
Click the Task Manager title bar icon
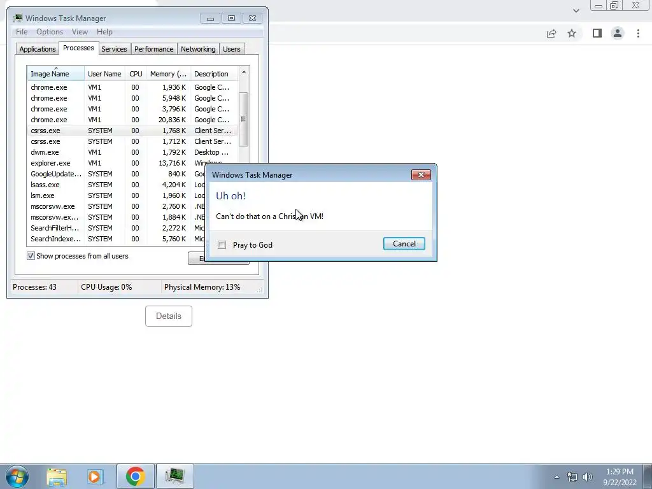[x=17, y=18]
